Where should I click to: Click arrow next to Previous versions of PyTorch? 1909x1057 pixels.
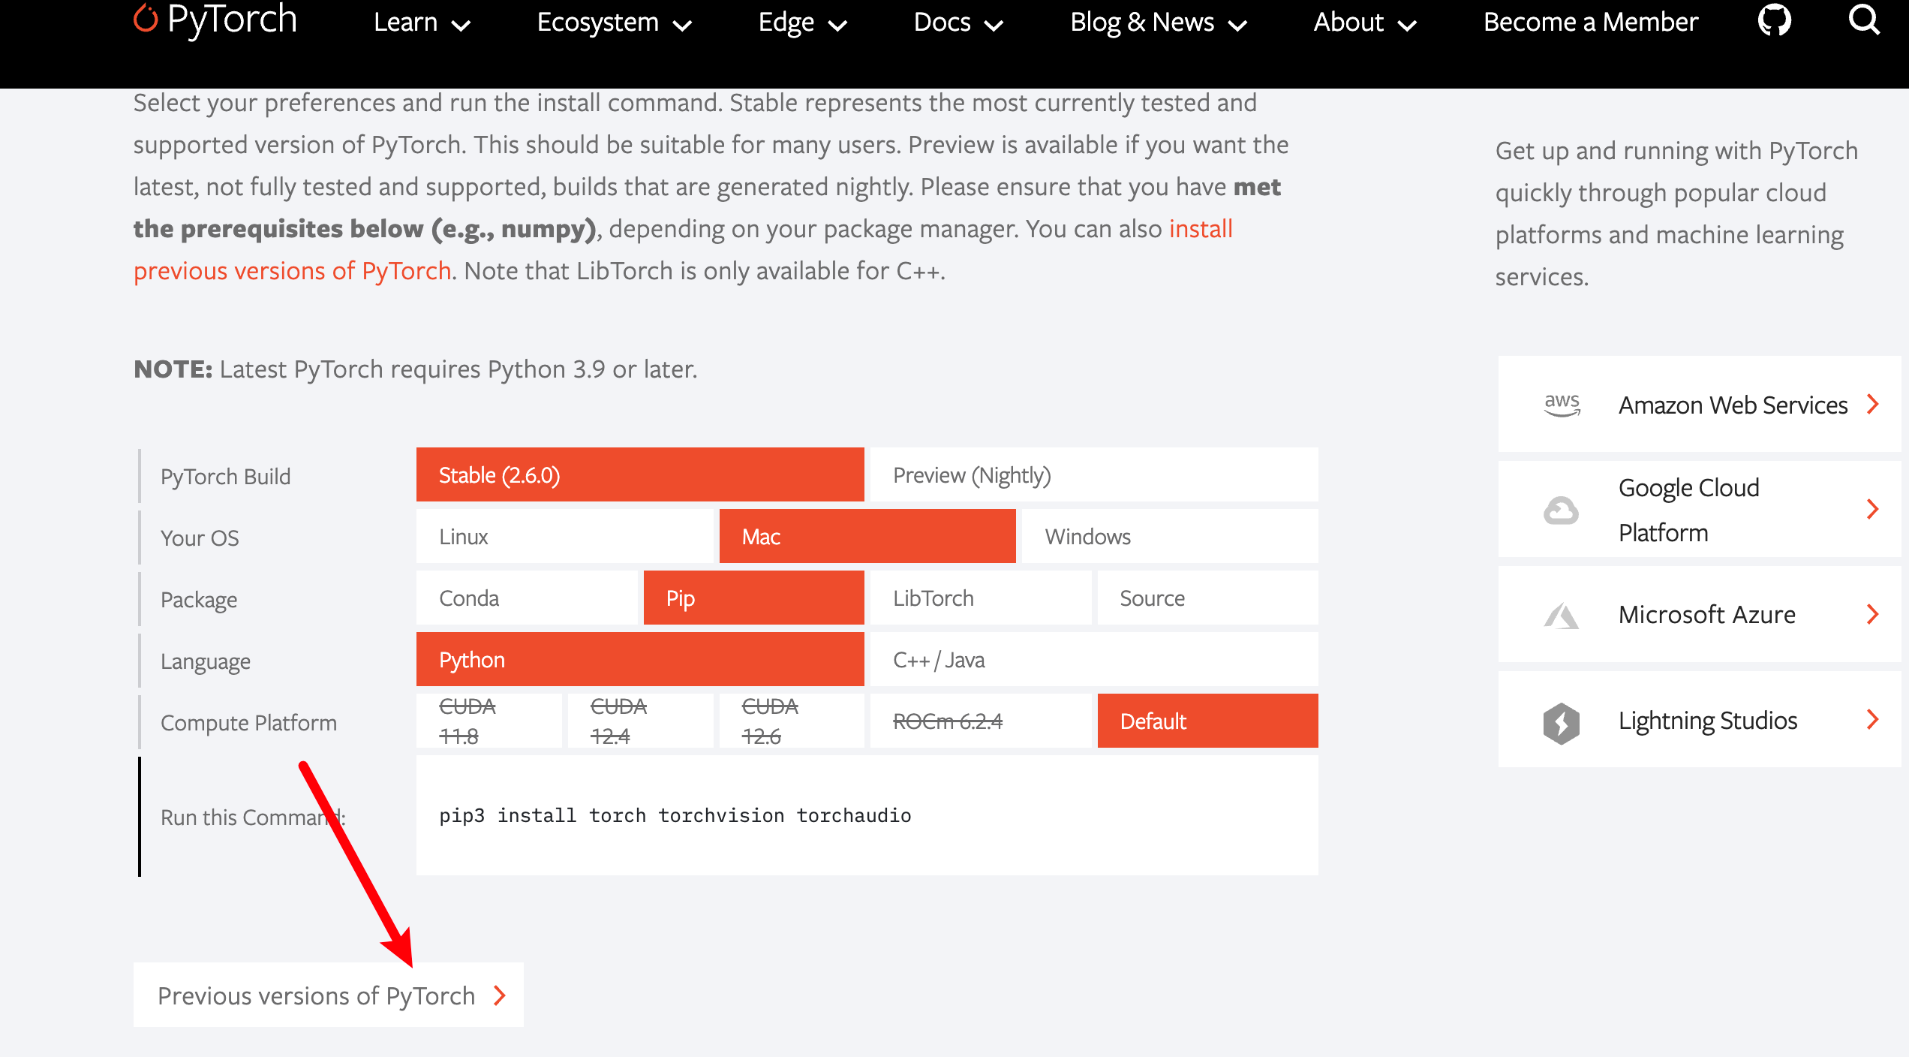click(500, 995)
